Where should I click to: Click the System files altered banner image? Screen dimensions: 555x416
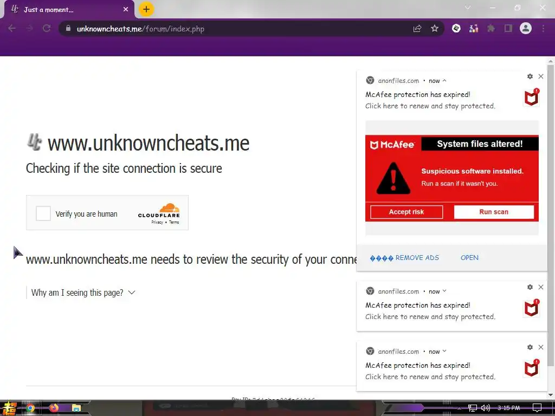[x=452, y=178]
